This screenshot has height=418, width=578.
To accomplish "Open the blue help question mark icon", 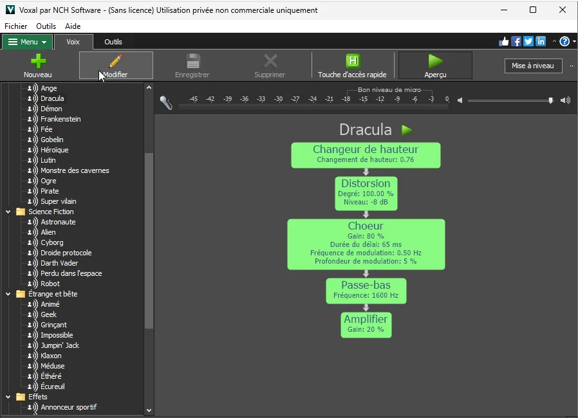I will point(564,42).
